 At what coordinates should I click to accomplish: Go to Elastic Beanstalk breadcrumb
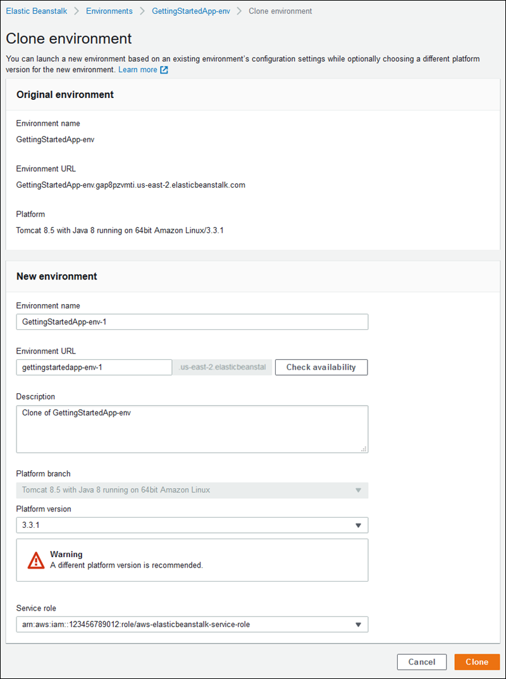[x=36, y=11]
